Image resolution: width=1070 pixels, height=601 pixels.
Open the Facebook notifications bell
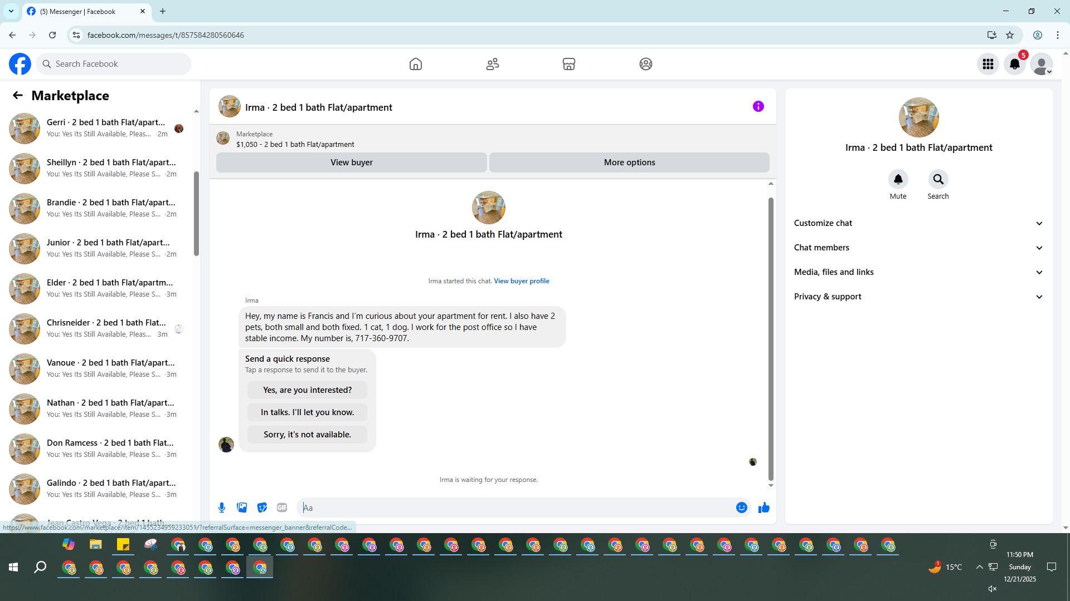pos(1015,64)
